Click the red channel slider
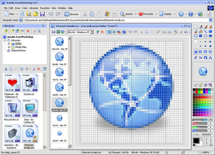The image size is (215, 155). tap(200, 124)
